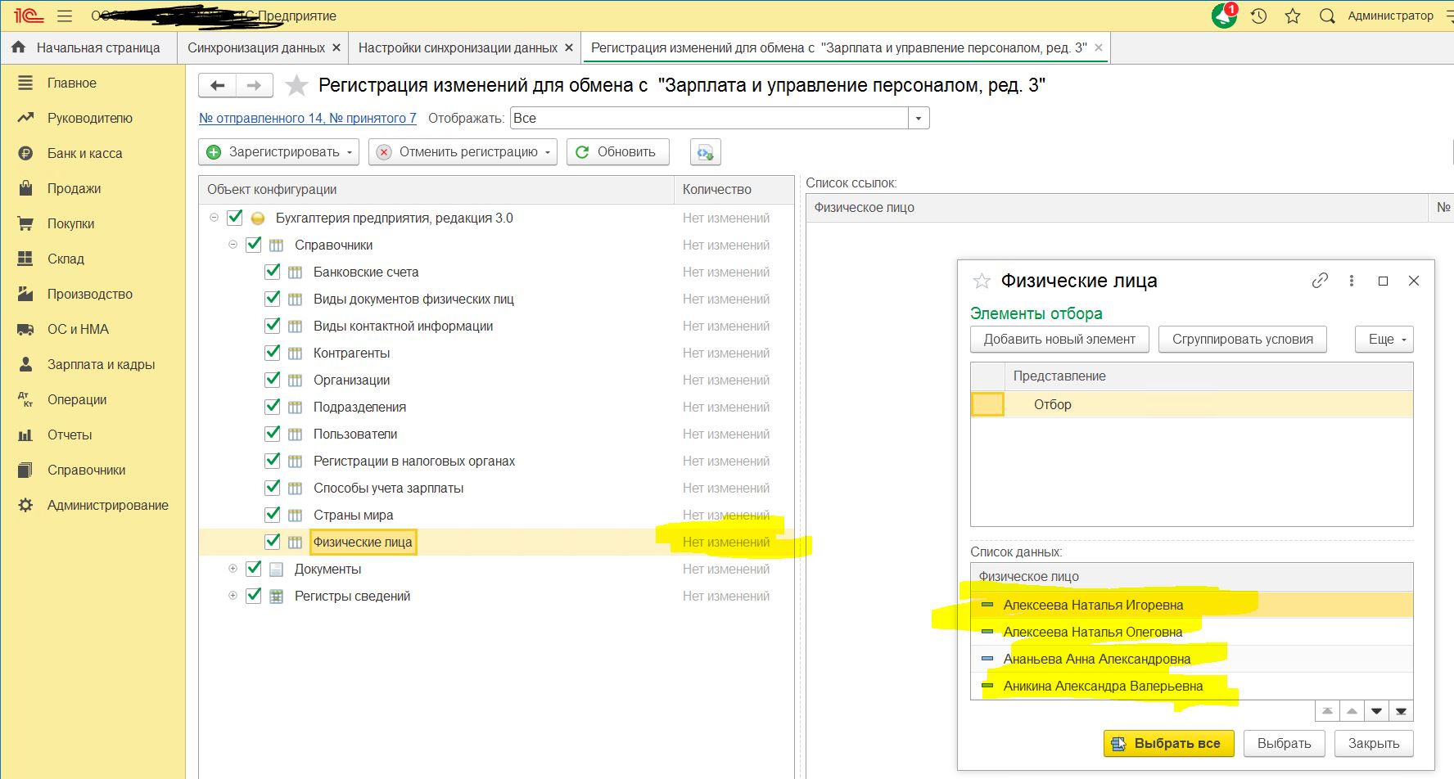
Task: Switch to Синхронизация данных tab
Action: point(256,48)
